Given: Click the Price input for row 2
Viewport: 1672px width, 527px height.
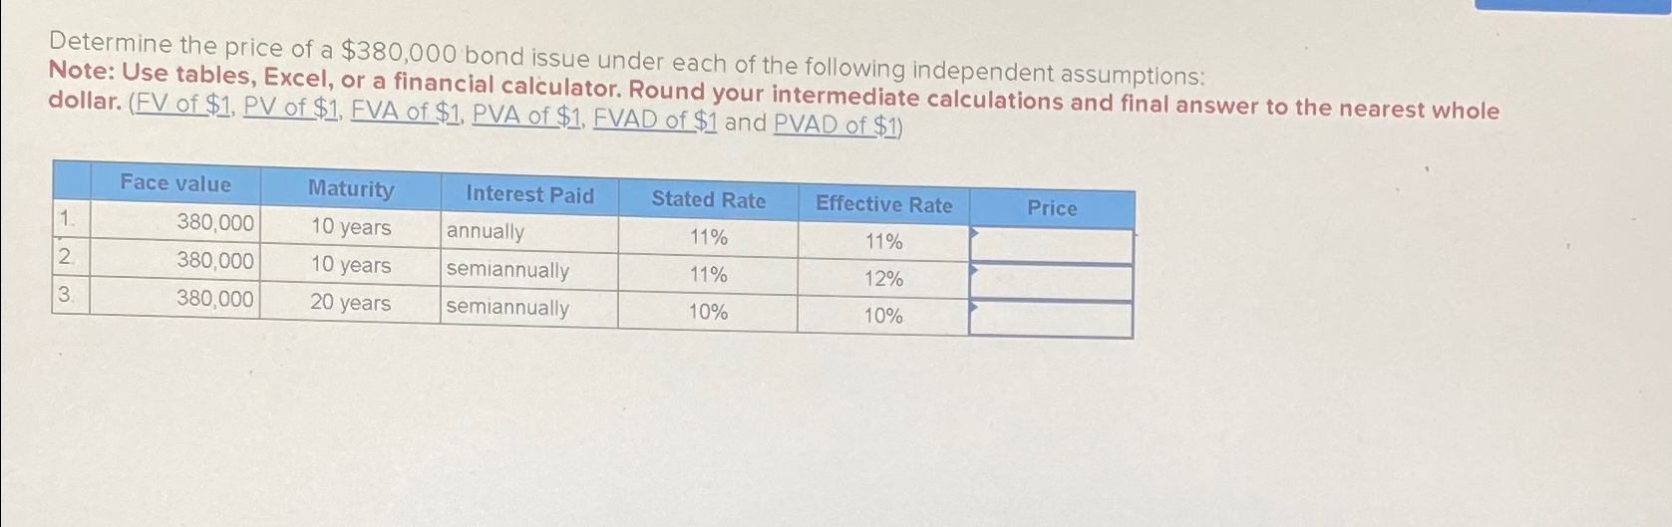Looking at the screenshot, I should point(1051,283).
